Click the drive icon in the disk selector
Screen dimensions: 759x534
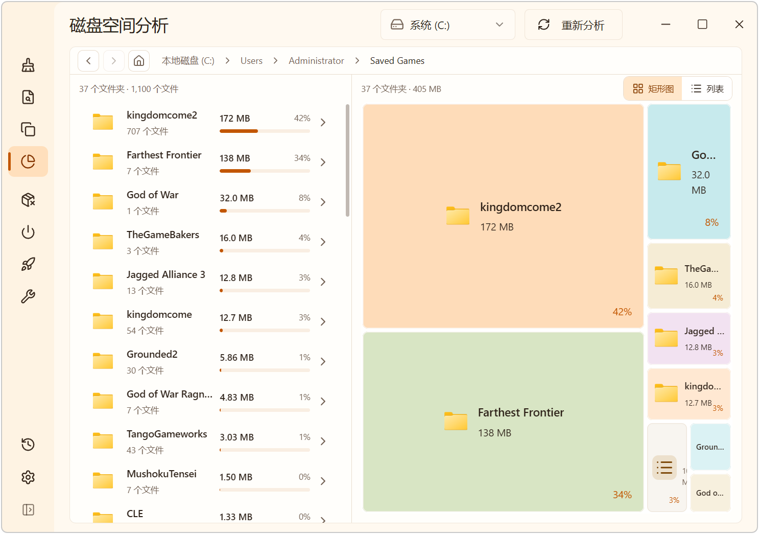point(397,25)
